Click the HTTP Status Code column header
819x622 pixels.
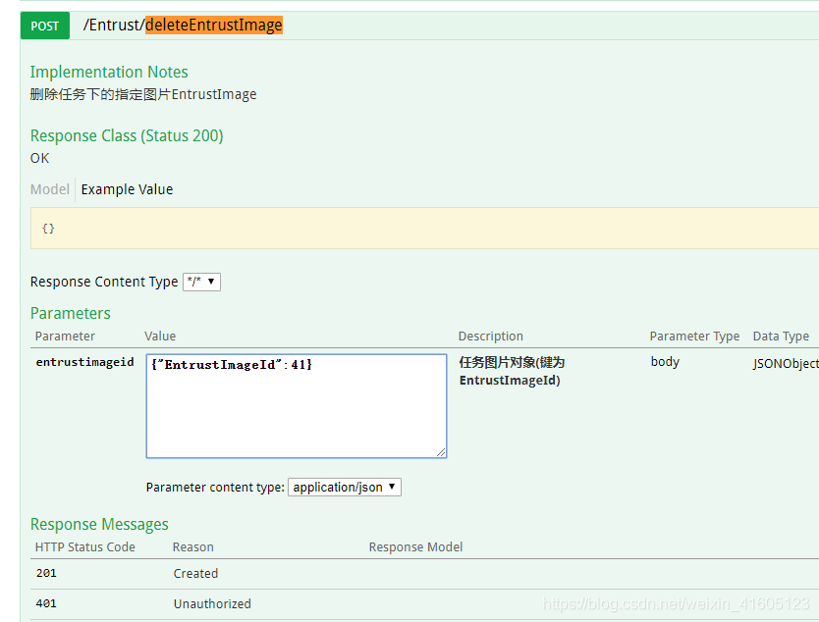click(85, 546)
